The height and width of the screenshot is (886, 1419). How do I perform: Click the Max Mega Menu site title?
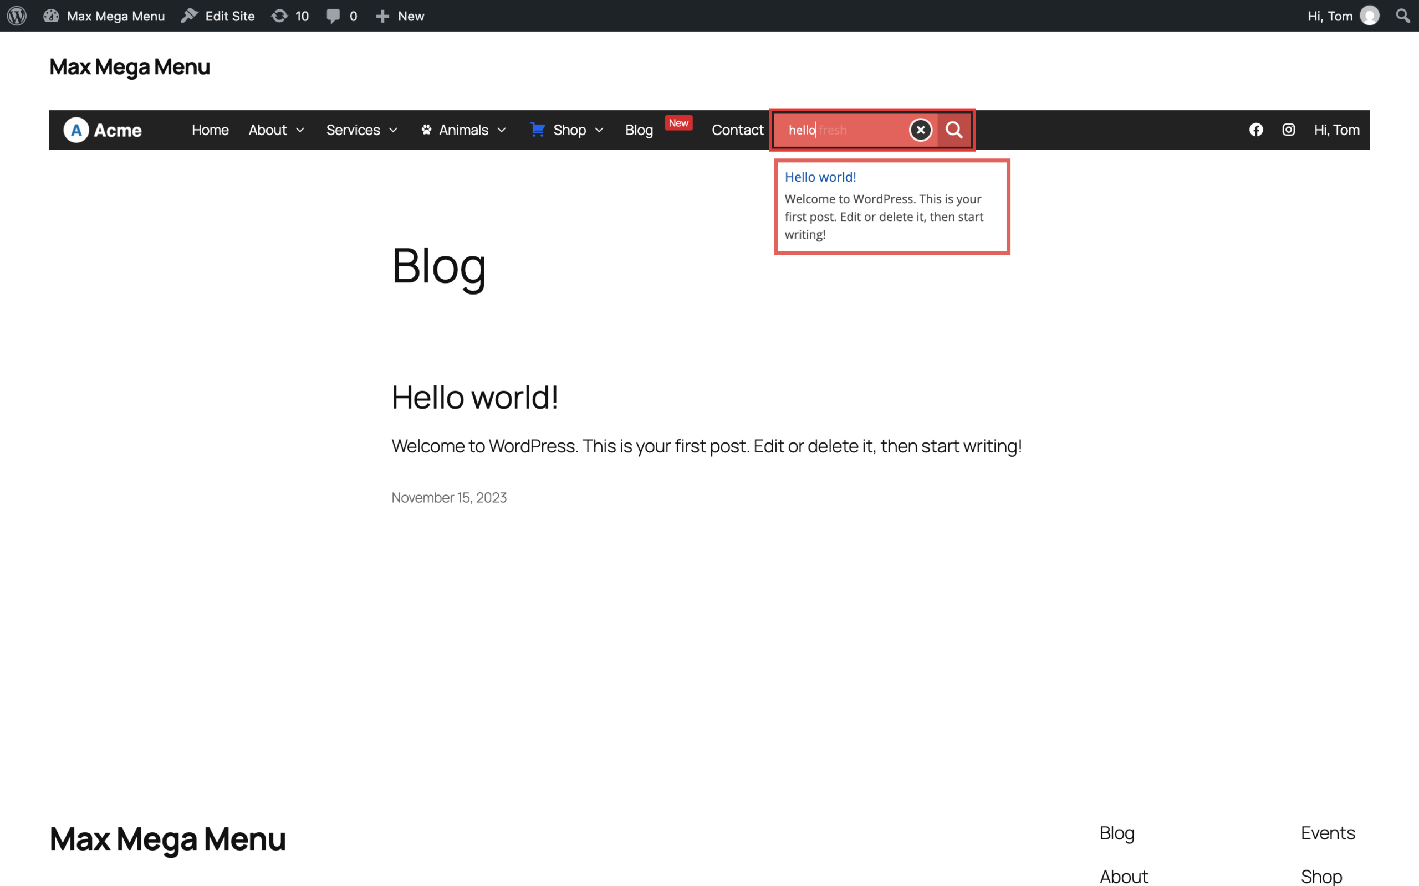pos(130,67)
